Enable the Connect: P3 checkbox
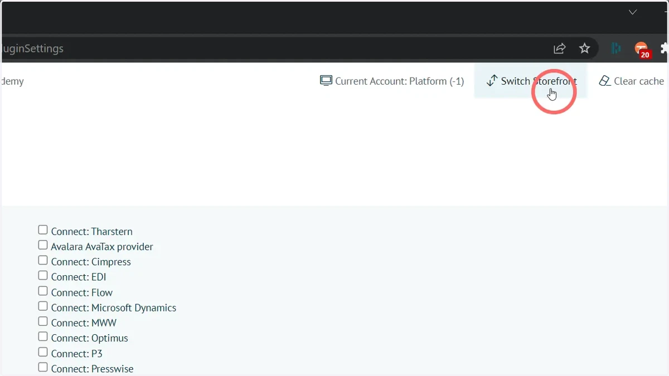Screen dimensions: 669x376 [43, 352]
